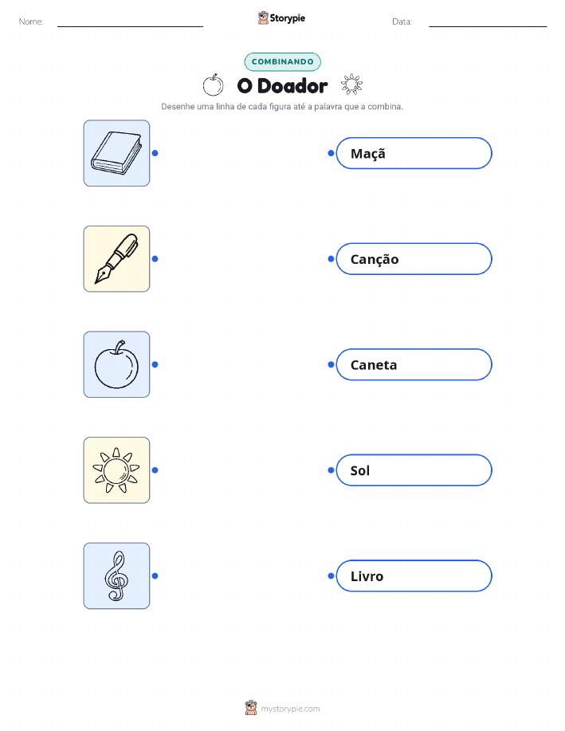The image size is (565, 731).
Task: Click the small sun icon beside title
Action: pyautogui.click(x=351, y=84)
